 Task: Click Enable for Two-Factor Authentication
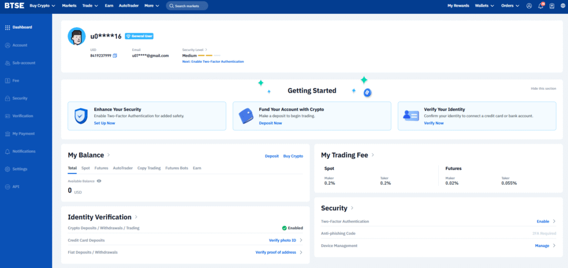pyautogui.click(x=543, y=221)
